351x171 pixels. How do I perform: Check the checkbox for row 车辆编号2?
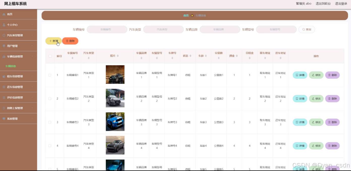pyautogui.click(x=50, y=99)
